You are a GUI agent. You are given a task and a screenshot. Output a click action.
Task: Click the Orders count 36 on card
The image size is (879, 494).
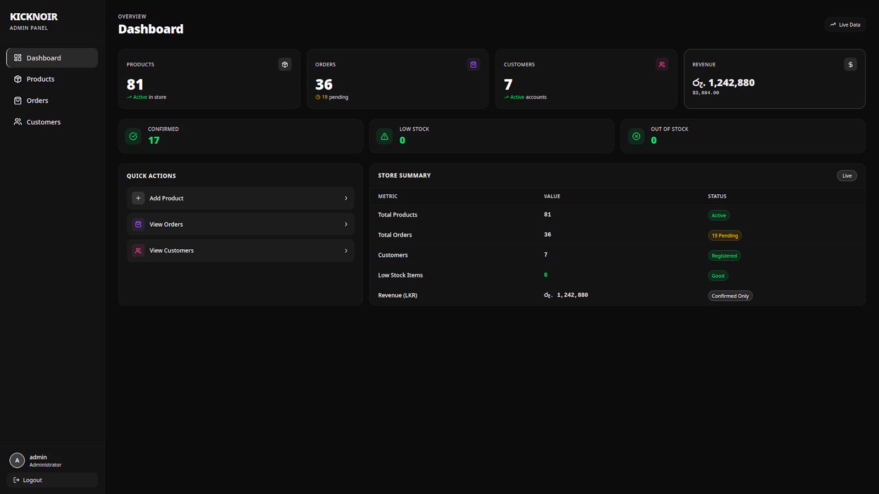click(x=324, y=85)
